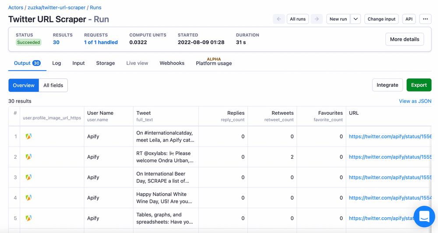Switch to the Overview view toggle

[24, 85]
